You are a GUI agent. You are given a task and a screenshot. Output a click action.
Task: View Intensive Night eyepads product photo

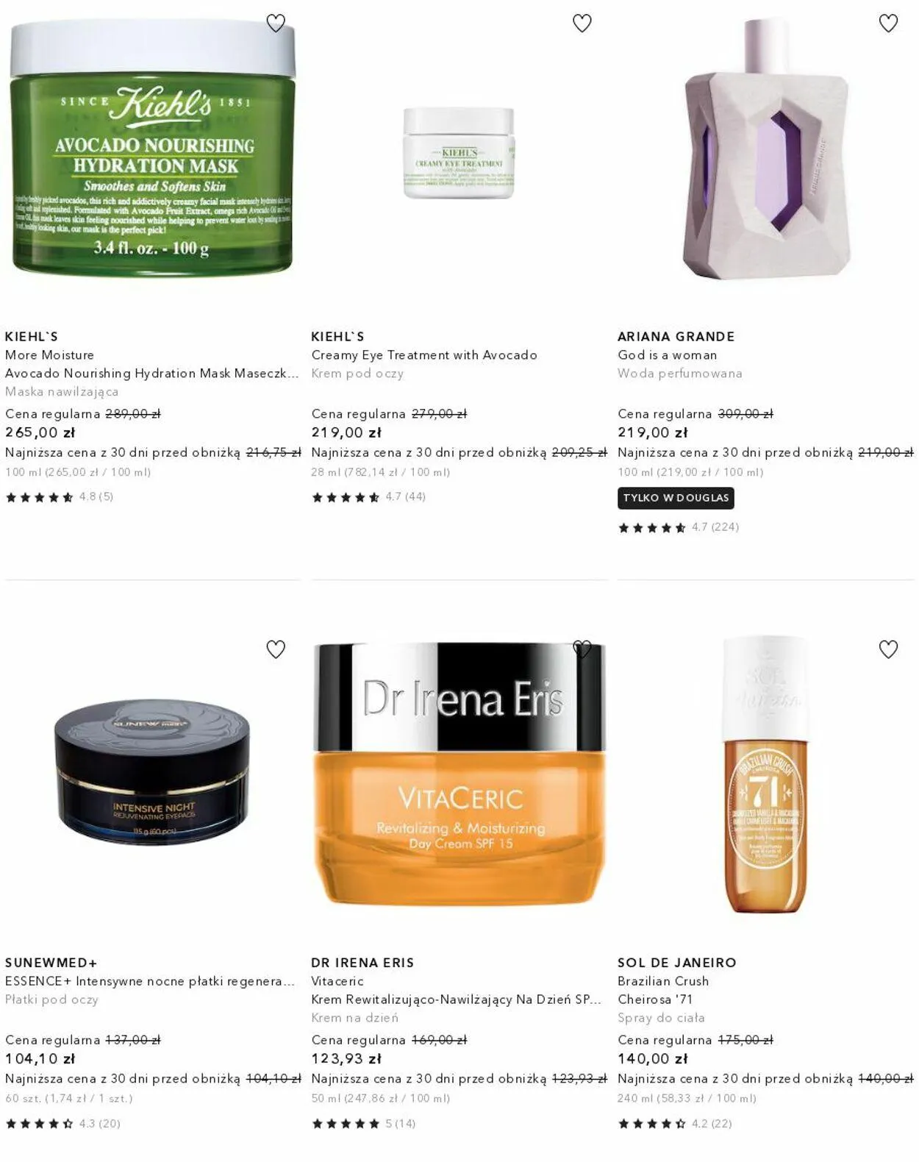coord(152,771)
